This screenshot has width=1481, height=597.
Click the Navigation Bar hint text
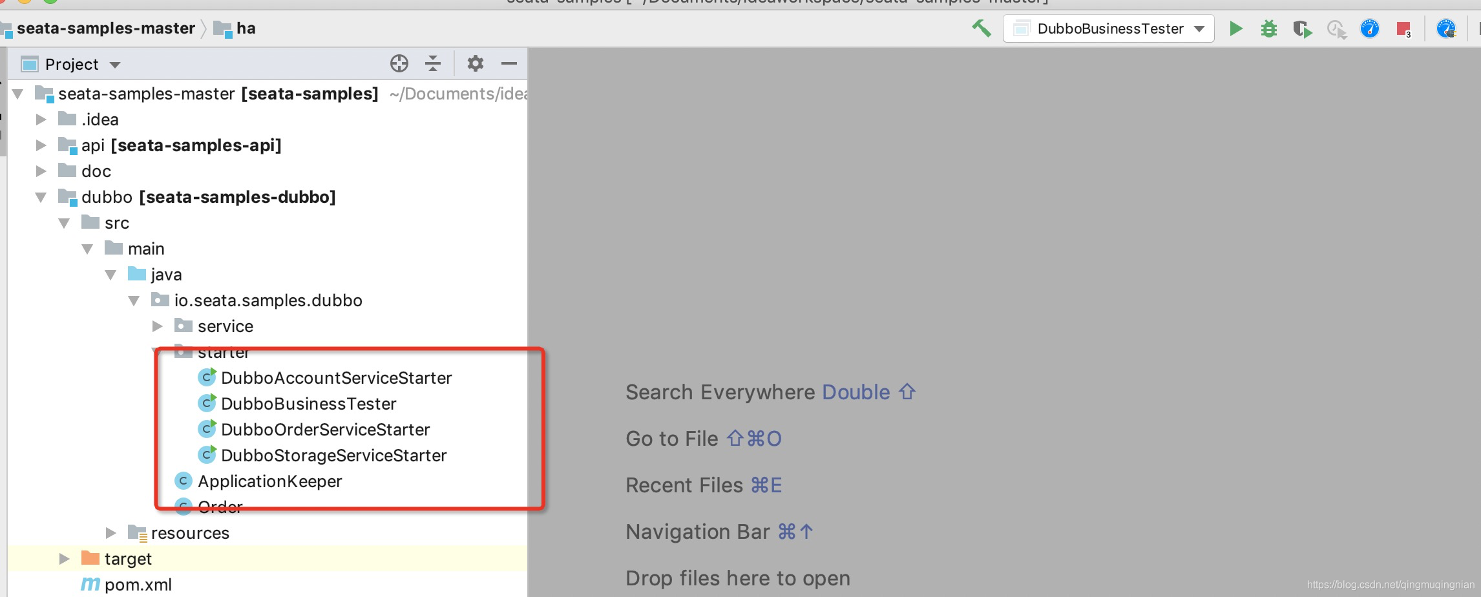point(719,532)
